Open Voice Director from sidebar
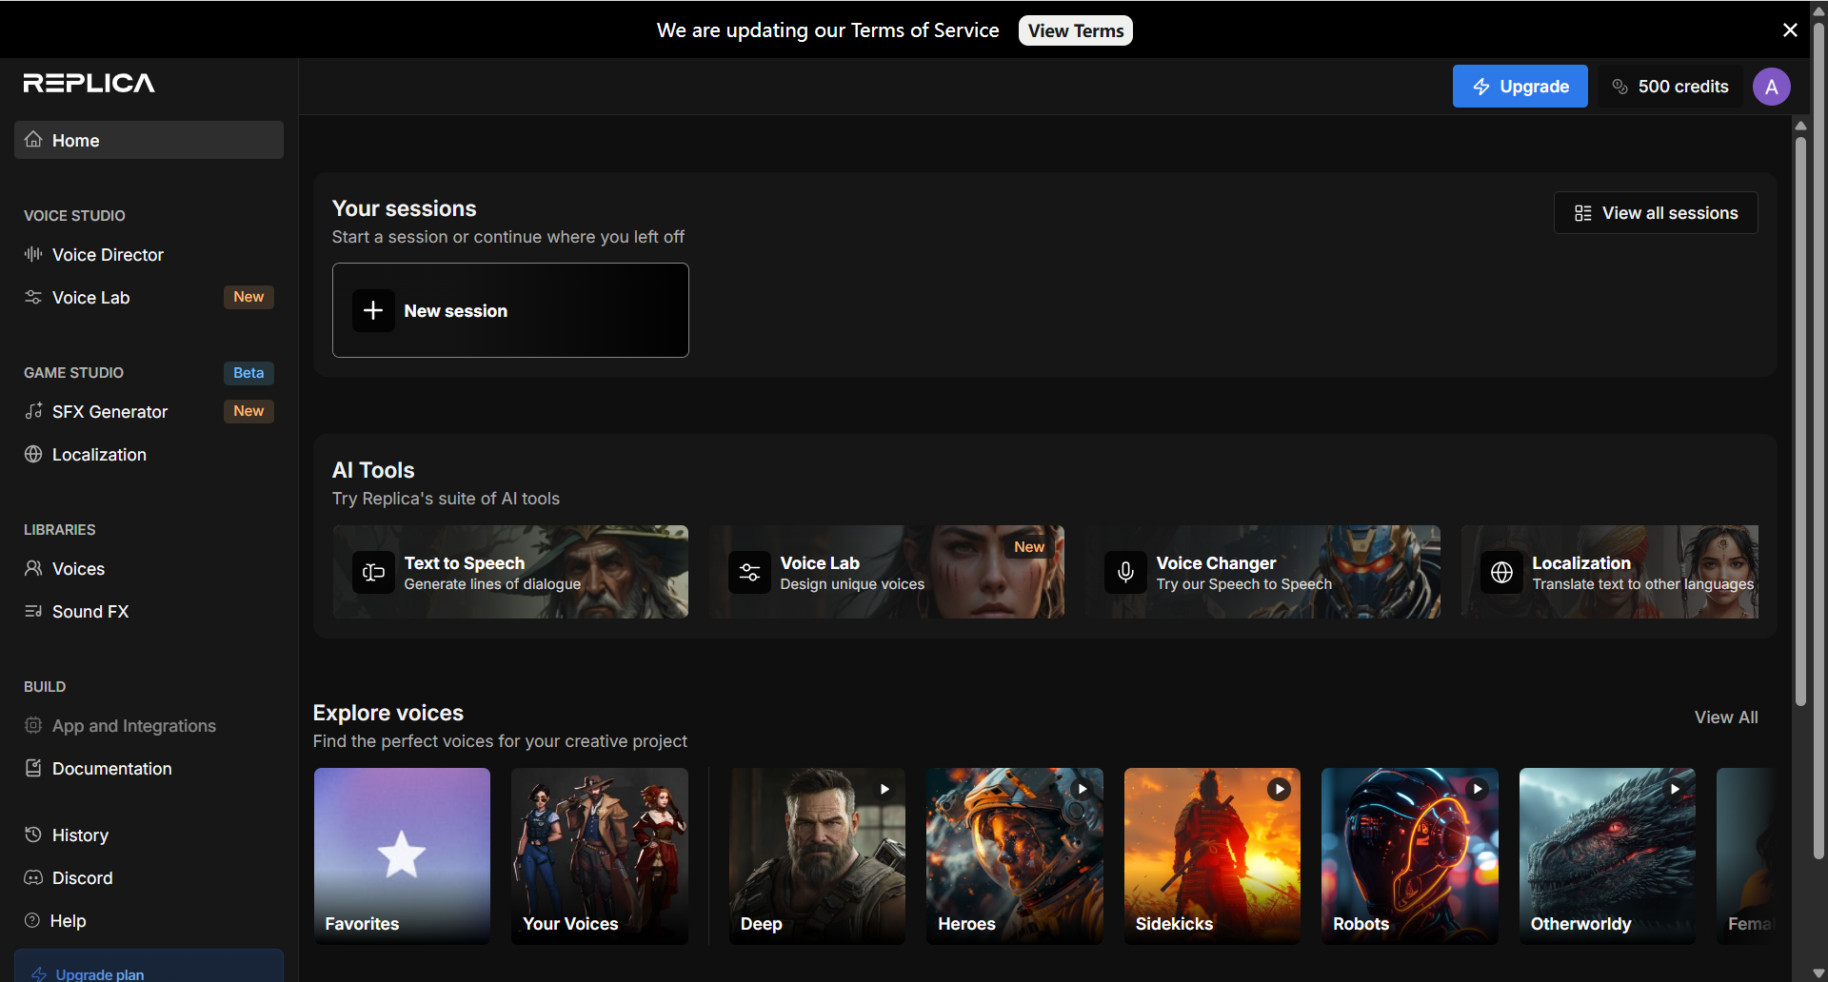Image resolution: width=1828 pixels, height=982 pixels. click(149, 254)
